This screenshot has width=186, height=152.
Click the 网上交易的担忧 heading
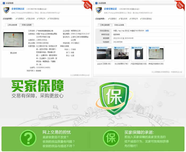(x=57, y=132)
